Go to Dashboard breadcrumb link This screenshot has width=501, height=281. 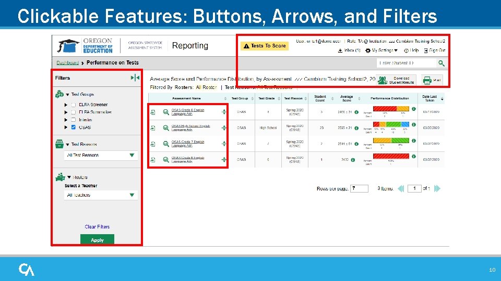pos(67,62)
